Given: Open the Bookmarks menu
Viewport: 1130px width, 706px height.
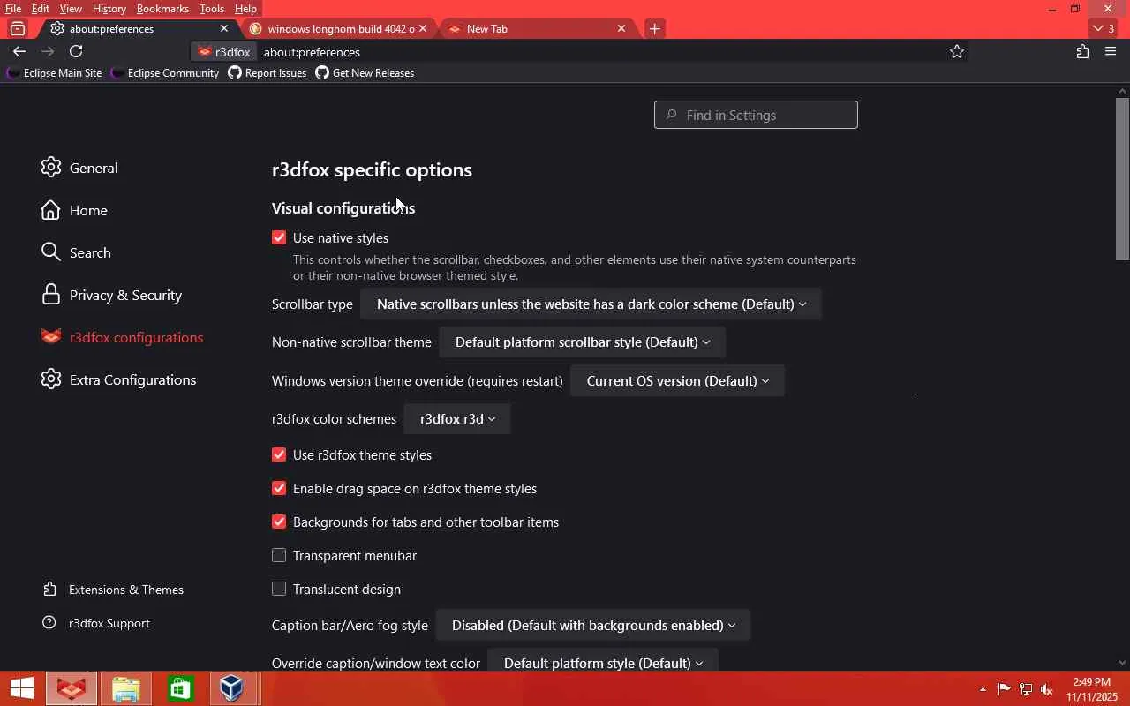Looking at the screenshot, I should pyautogui.click(x=162, y=9).
